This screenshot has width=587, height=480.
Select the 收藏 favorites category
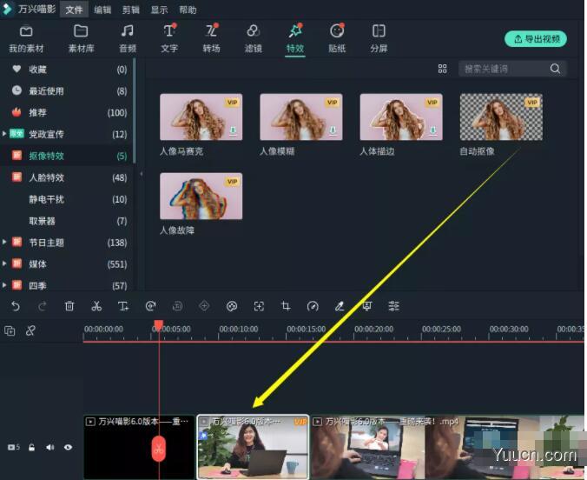pos(66,70)
